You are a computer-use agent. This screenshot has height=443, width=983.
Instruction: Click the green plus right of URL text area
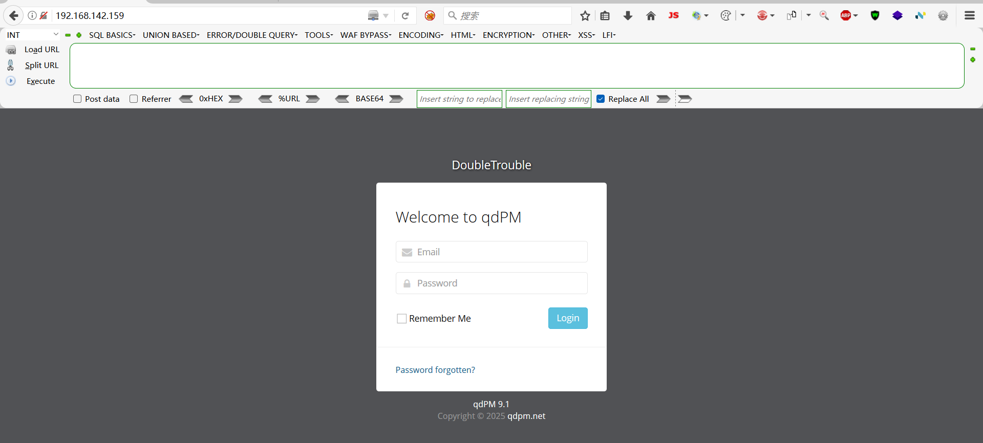pyautogui.click(x=973, y=60)
